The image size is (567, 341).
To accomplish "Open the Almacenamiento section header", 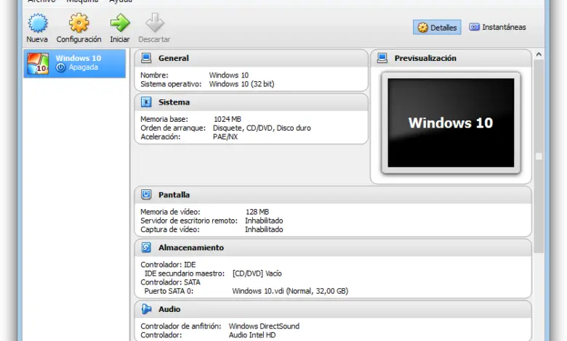I will tap(333, 247).
